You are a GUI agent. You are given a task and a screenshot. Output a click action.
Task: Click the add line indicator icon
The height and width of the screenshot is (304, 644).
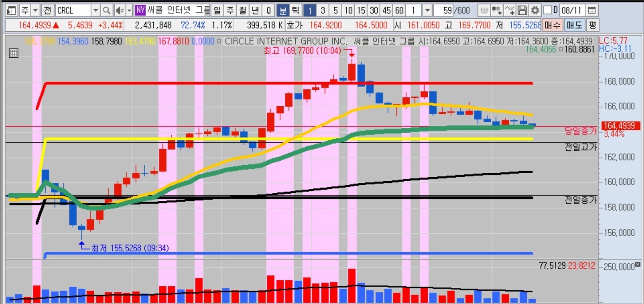[509, 10]
